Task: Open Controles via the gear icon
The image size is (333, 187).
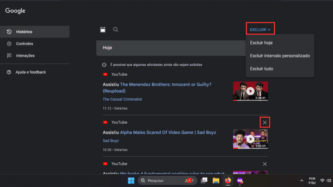Action: 9,44
